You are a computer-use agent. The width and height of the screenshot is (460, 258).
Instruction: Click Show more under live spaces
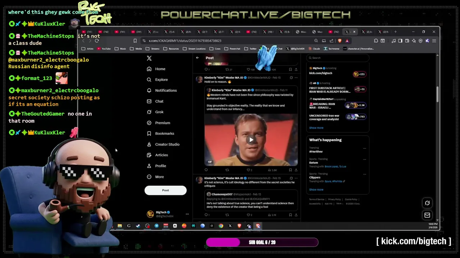316,128
